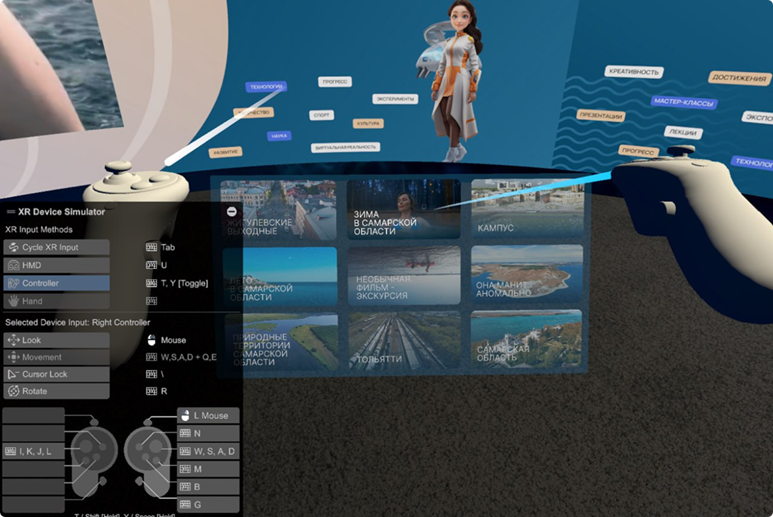Open the ЗИМА В САМАРСКОЙ ОБЛАСТИ video tile
Image resolution: width=773 pixels, height=517 pixels.
click(x=403, y=209)
